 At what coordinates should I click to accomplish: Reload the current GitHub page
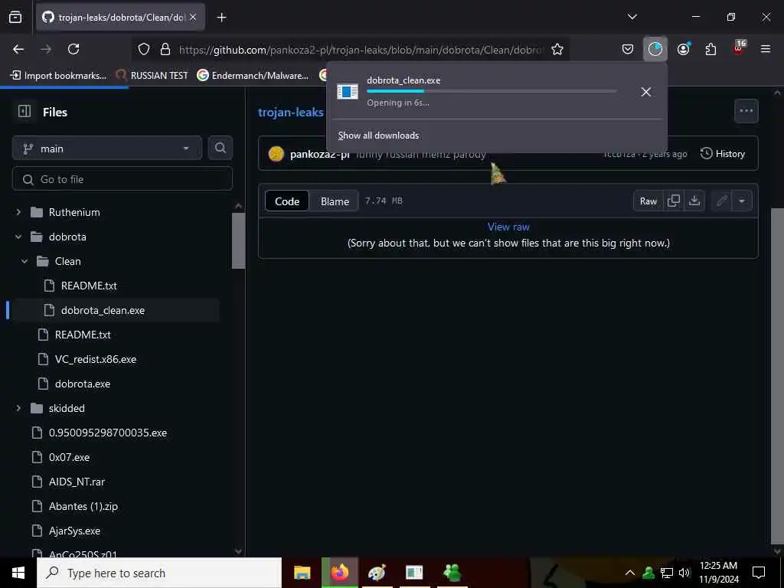point(73,49)
